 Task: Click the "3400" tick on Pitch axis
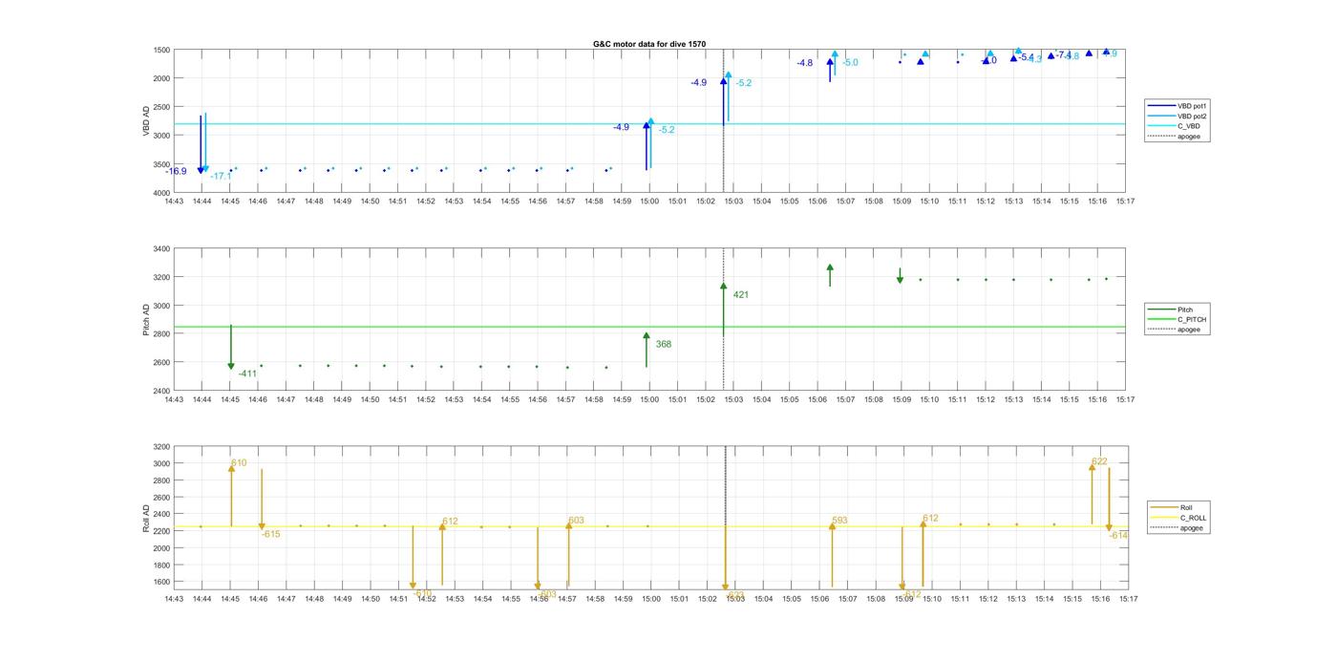pyautogui.click(x=159, y=248)
